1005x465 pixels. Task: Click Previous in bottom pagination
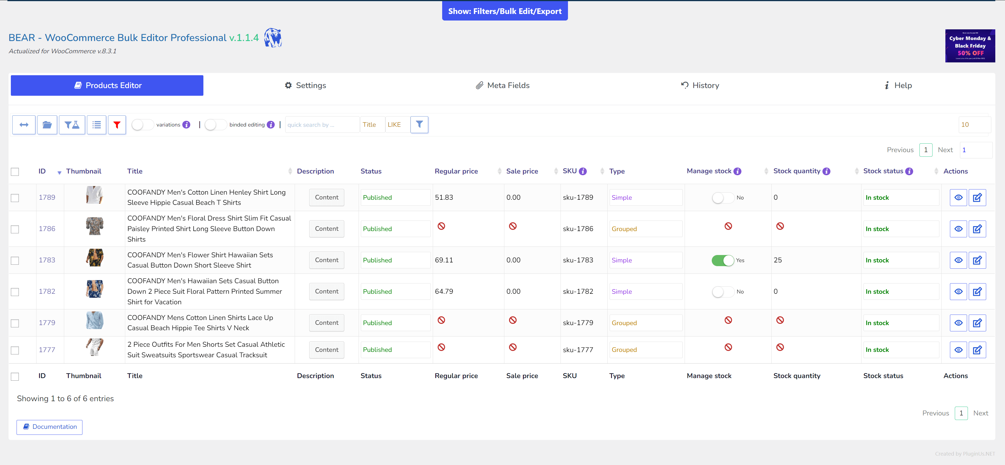point(935,413)
